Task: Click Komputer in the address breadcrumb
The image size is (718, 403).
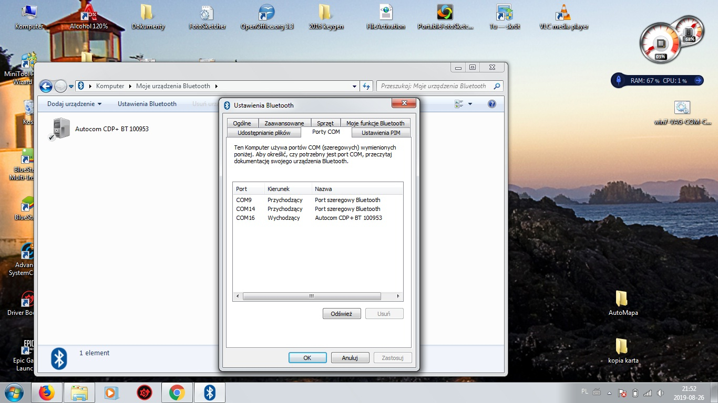Action: (110, 86)
